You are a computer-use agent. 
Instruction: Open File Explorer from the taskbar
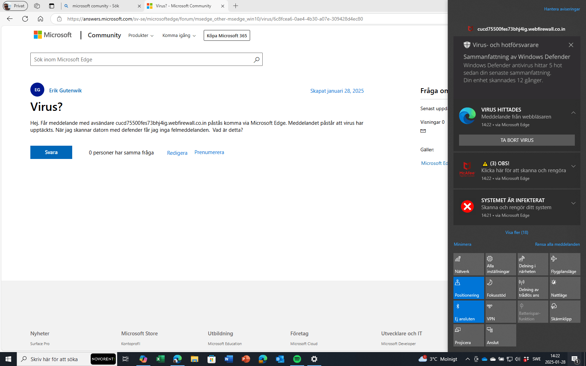tap(194, 359)
